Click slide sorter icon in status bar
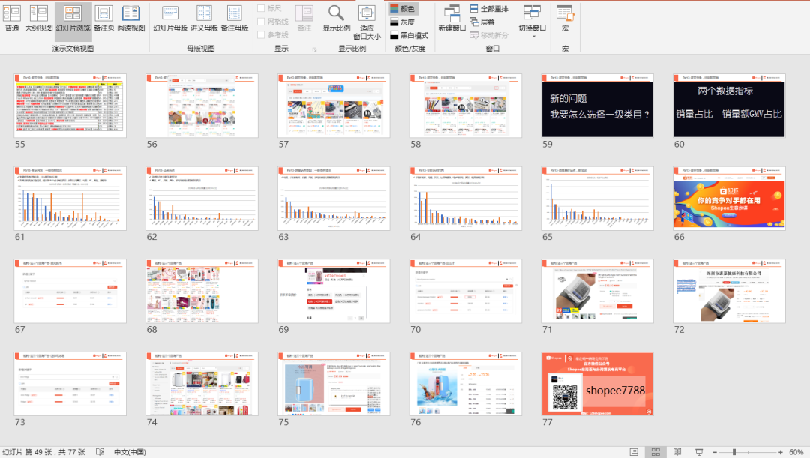810x458 pixels. click(x=655, y=452)
